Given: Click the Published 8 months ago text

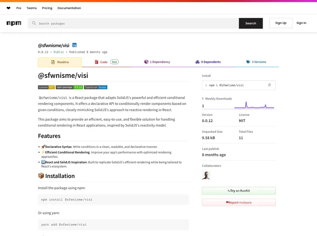Looking at the screenshot, I should pyautogui.click(x=88, y=52).
